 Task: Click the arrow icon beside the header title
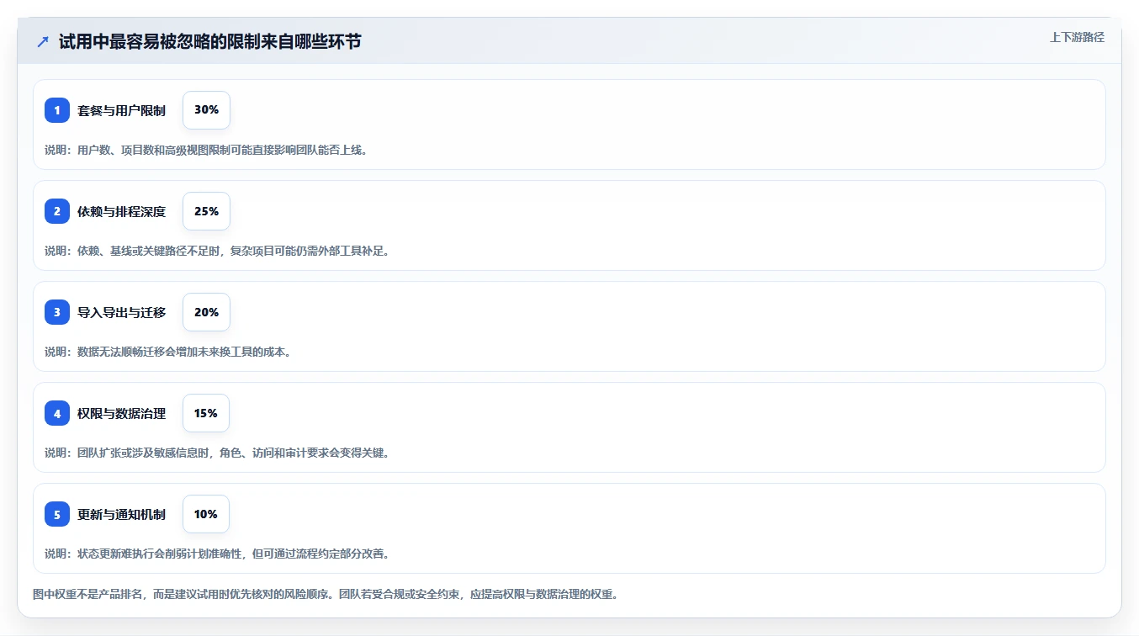click(43, 41)
